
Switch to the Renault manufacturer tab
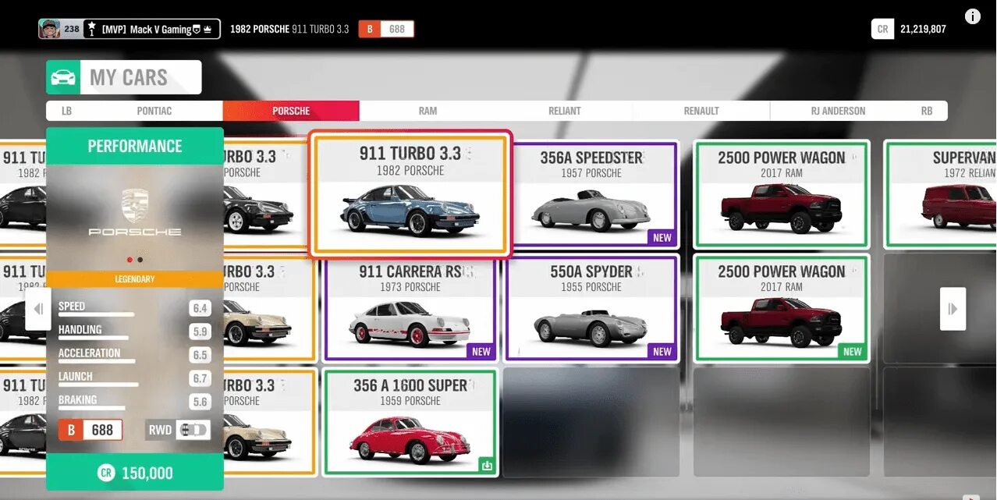(x=701, y=111)
